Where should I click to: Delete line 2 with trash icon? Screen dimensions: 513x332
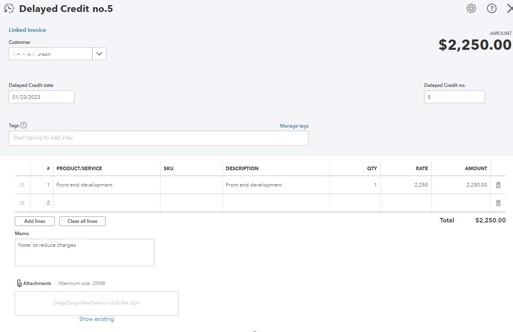pyautogui.click(x=498, y=203)
